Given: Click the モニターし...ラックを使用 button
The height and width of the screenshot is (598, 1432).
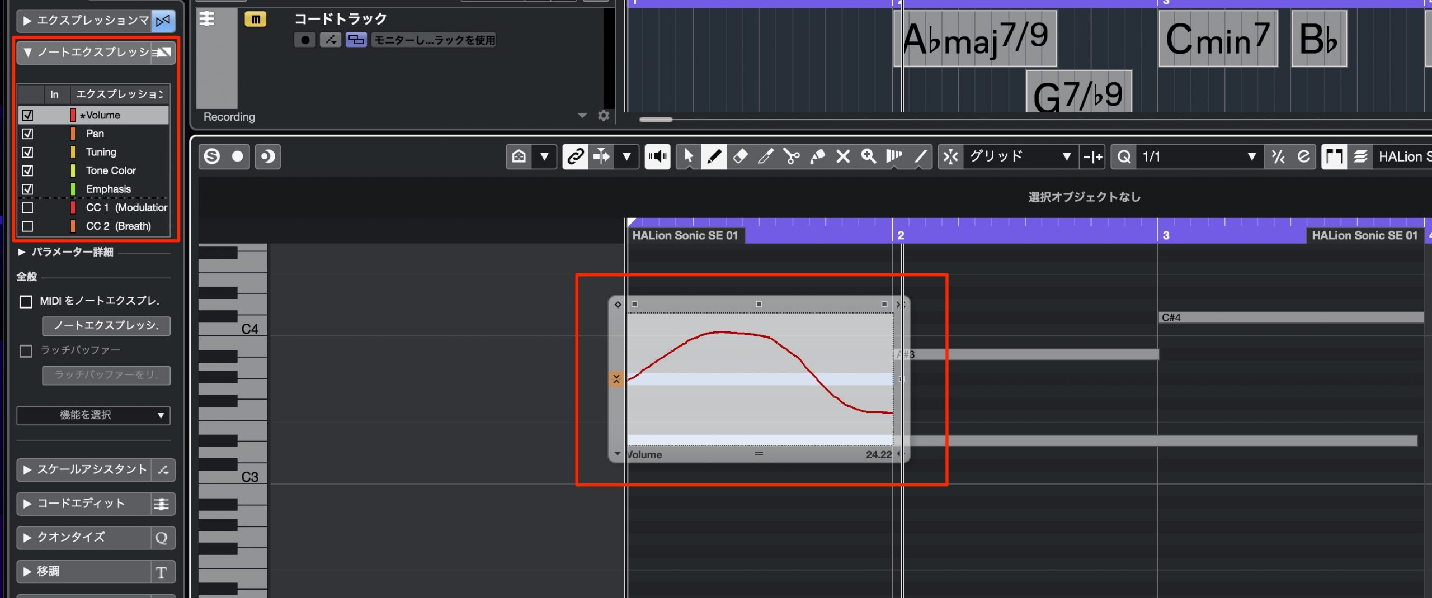Looking at the screenshot, I should [x=434, y=40].
